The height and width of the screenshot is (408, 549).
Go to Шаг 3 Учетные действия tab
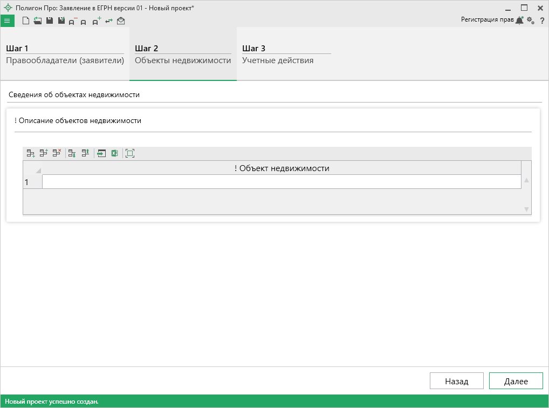point(286,55)
